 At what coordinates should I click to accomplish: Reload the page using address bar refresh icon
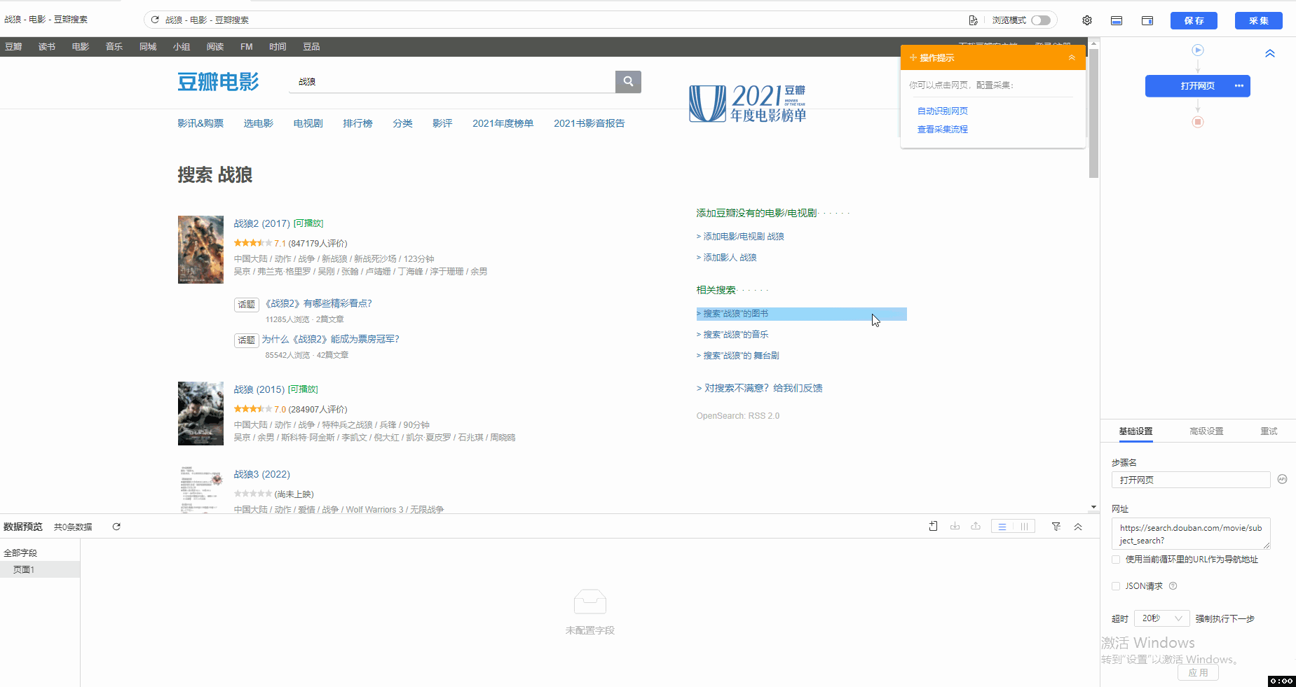(155, 20)
